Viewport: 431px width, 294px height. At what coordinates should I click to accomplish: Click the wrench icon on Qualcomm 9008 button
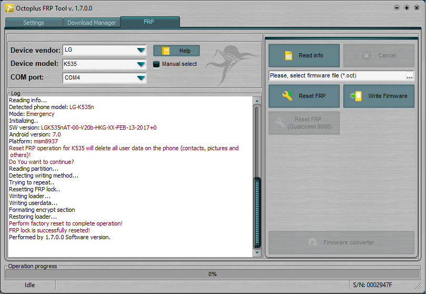click(280, 123)
